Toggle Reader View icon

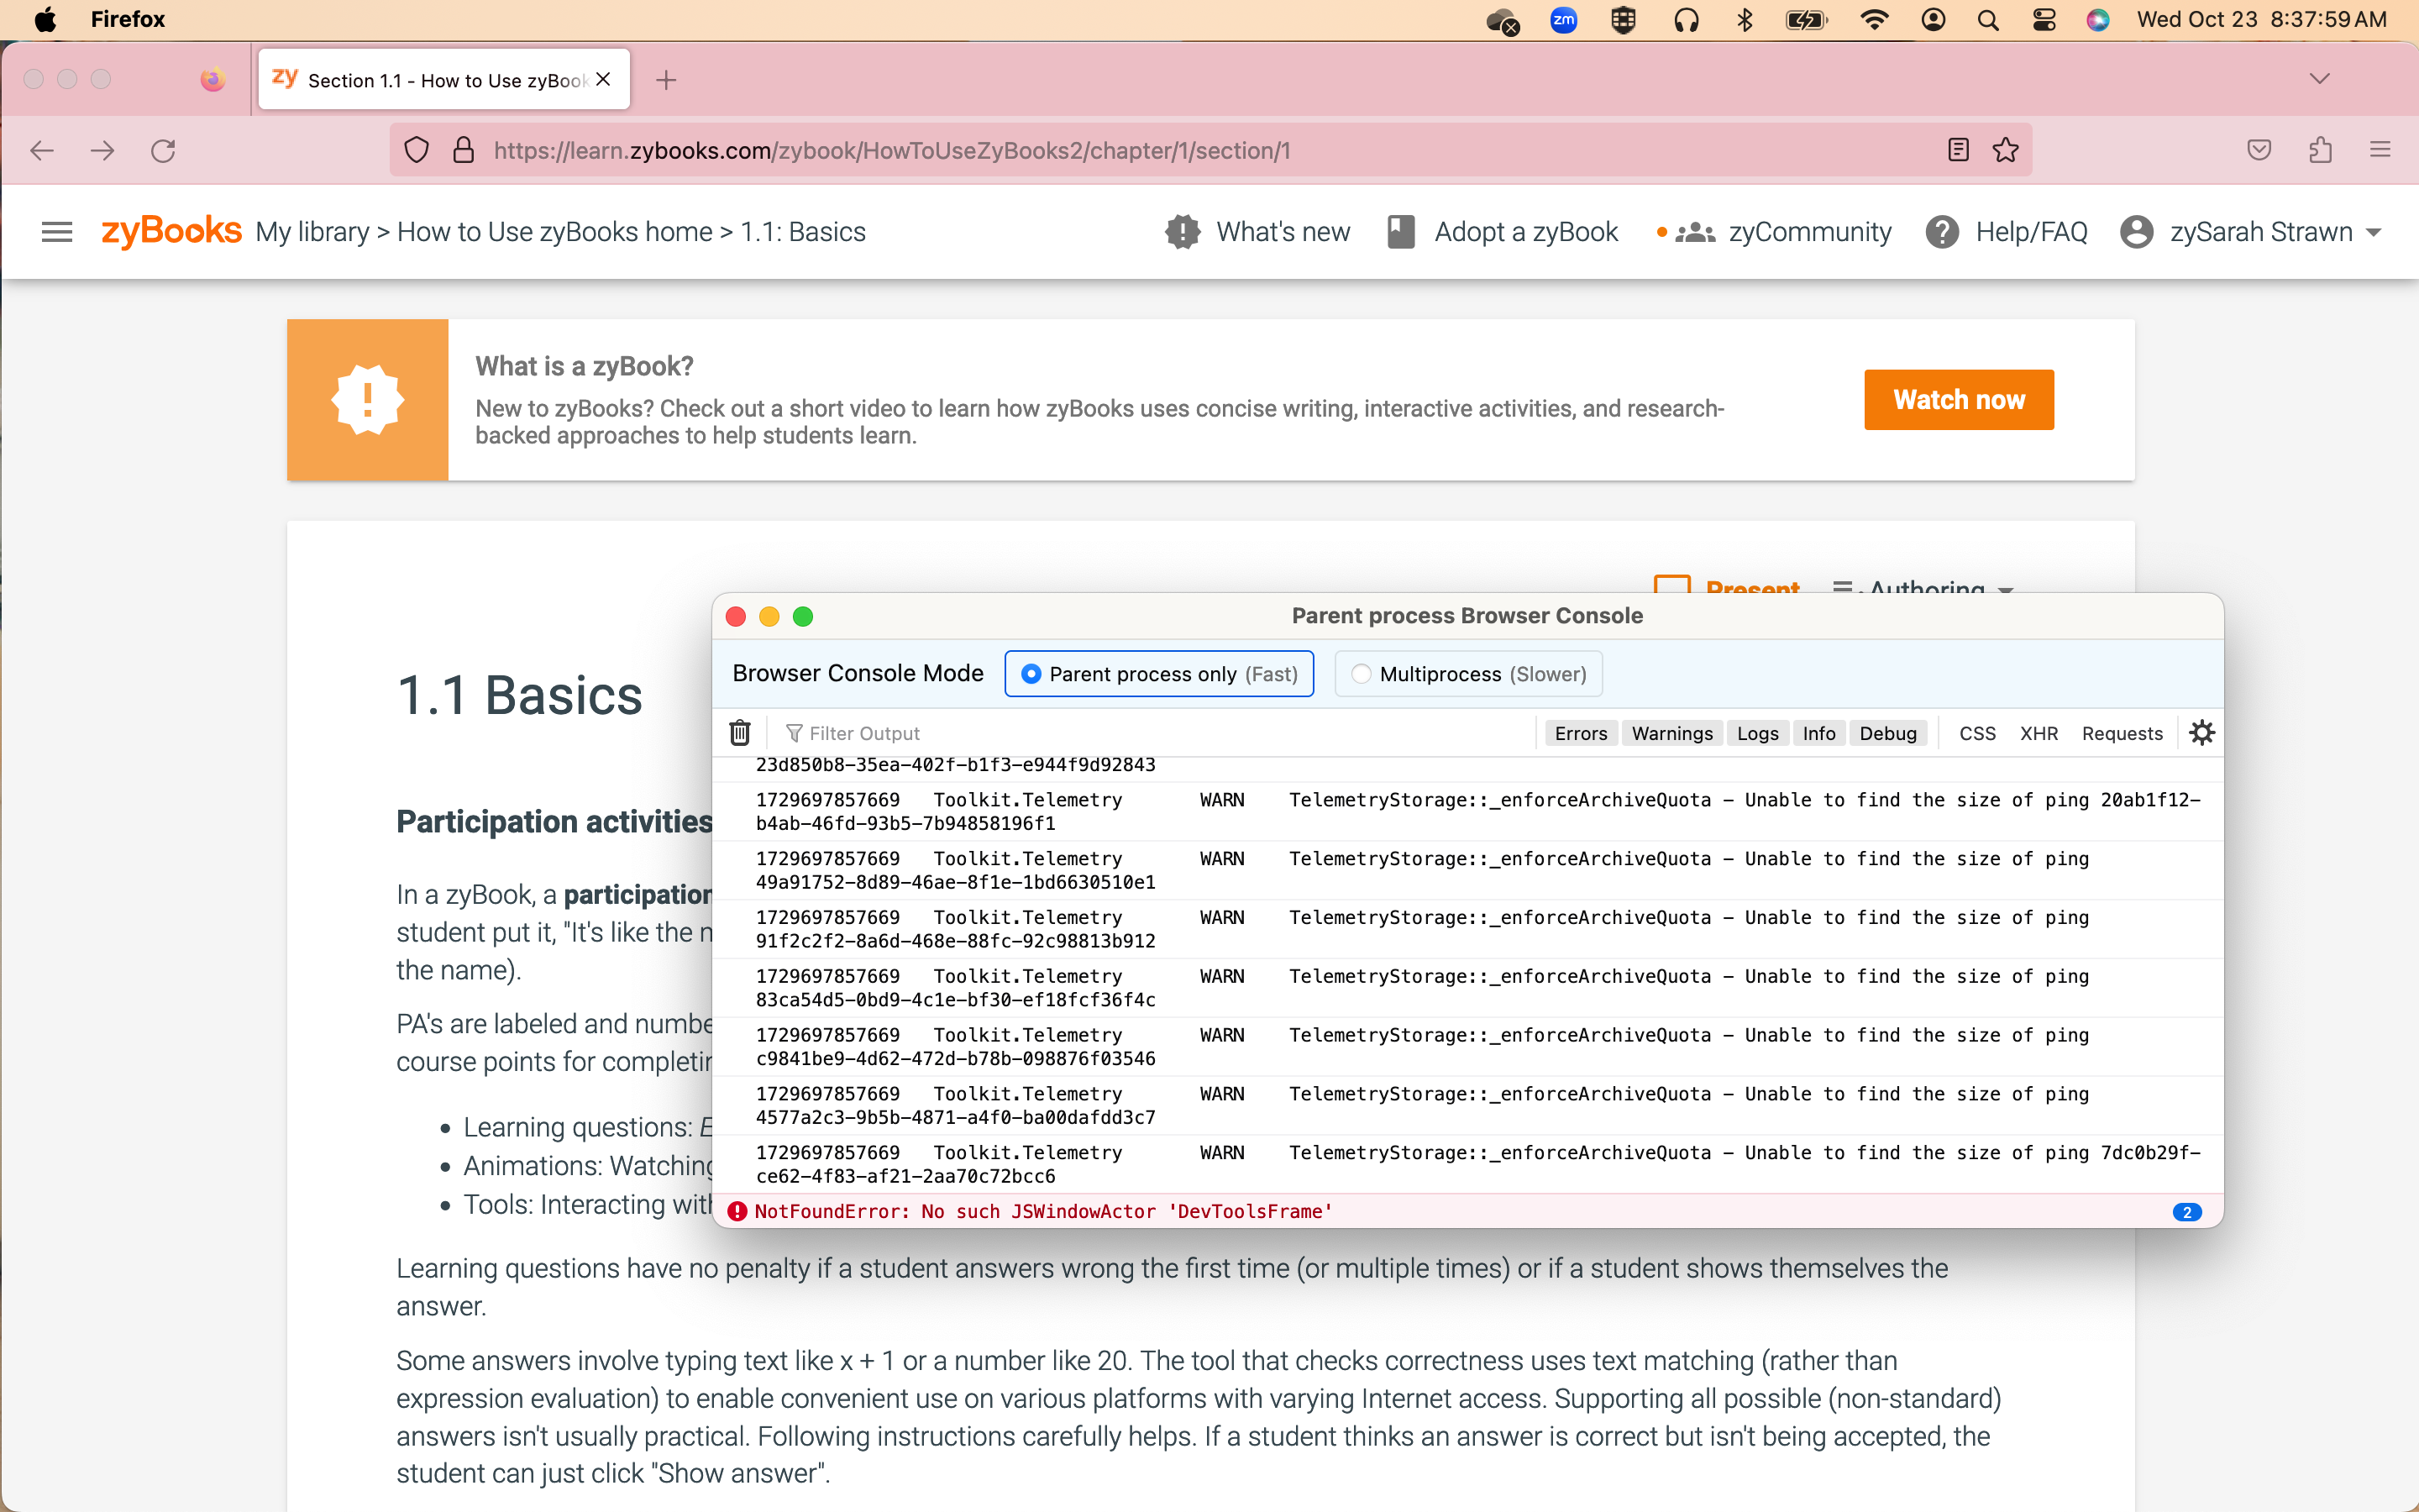[1958, 151]
